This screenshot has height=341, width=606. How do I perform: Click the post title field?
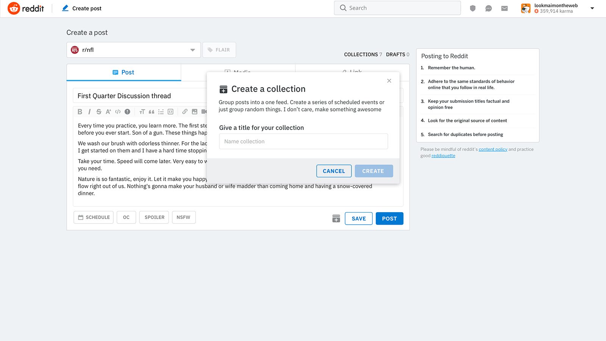click(x=140, y=96)
